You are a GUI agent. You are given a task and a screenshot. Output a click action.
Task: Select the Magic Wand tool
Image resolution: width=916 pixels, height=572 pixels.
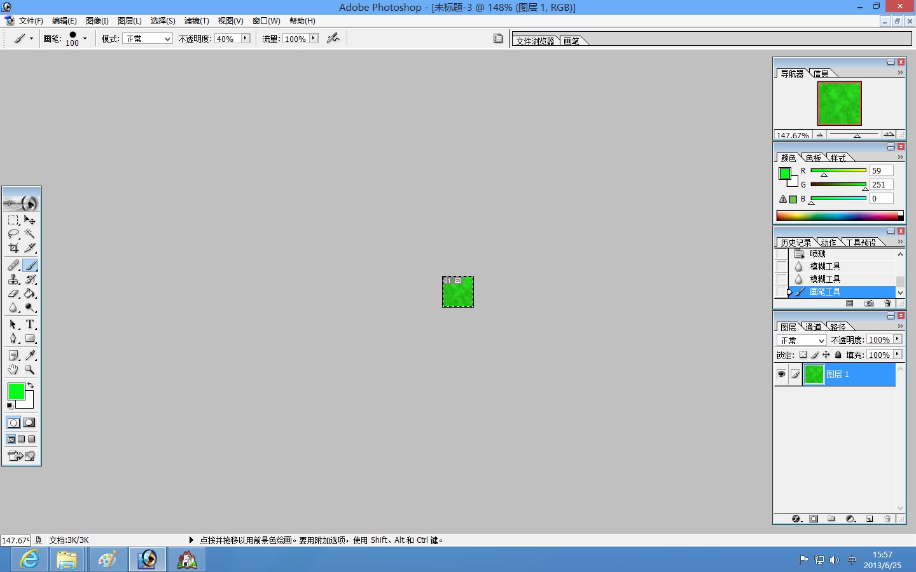coord(30,234)
